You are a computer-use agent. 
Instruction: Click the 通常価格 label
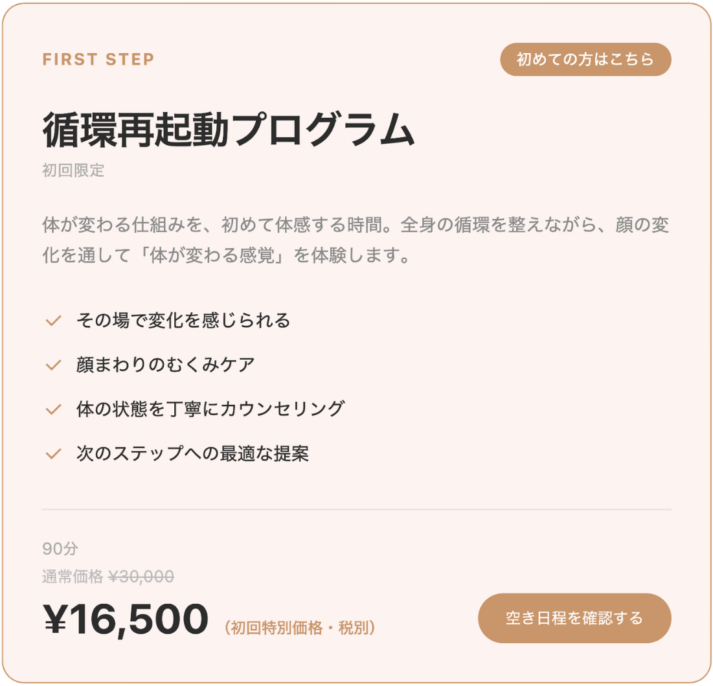73,577
